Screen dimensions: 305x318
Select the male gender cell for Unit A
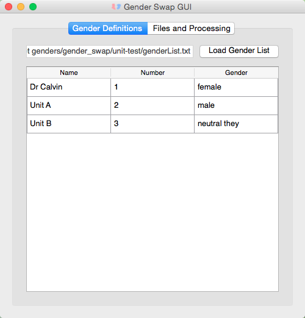click(236, 105)
